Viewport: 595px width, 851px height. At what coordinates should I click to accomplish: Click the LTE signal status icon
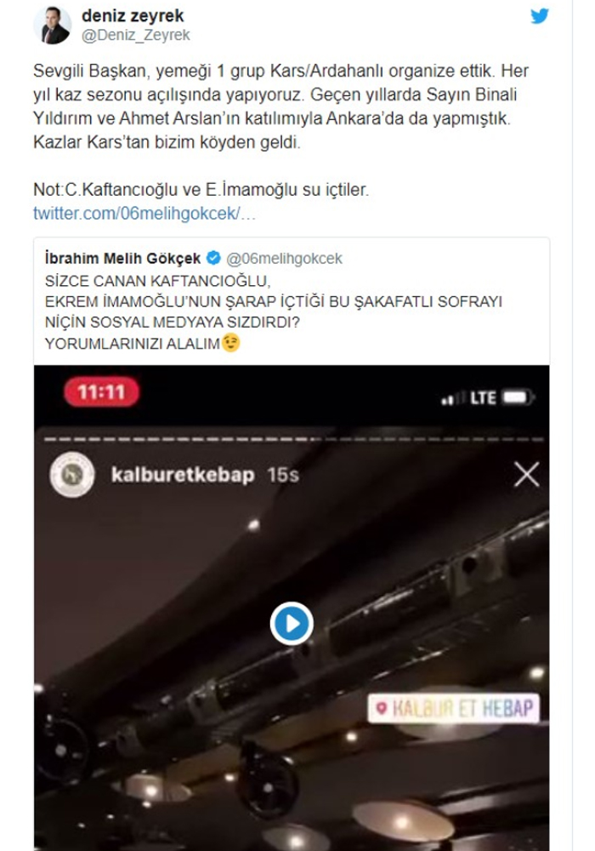pos(468,398)
